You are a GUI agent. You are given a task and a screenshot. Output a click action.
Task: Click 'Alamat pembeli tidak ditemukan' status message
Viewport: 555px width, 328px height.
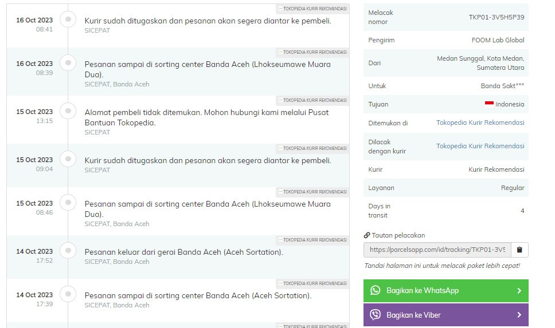coord(207,117)
